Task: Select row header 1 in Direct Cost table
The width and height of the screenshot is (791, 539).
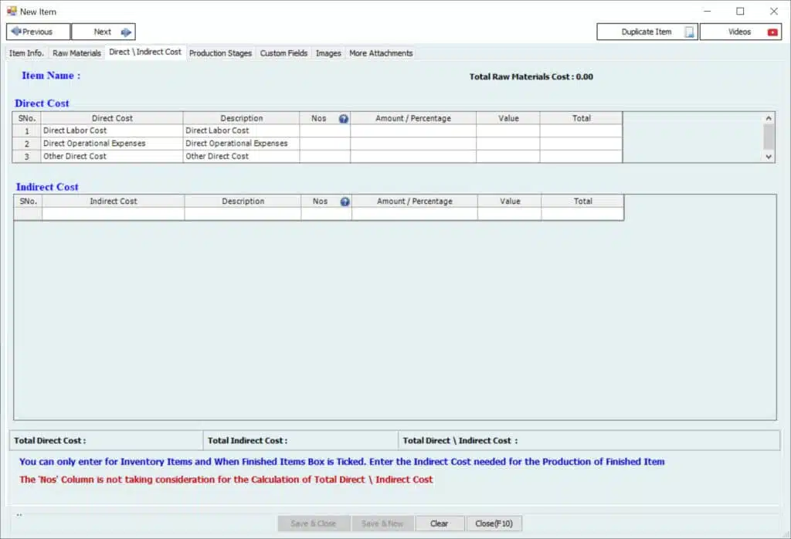Action: 27,131
